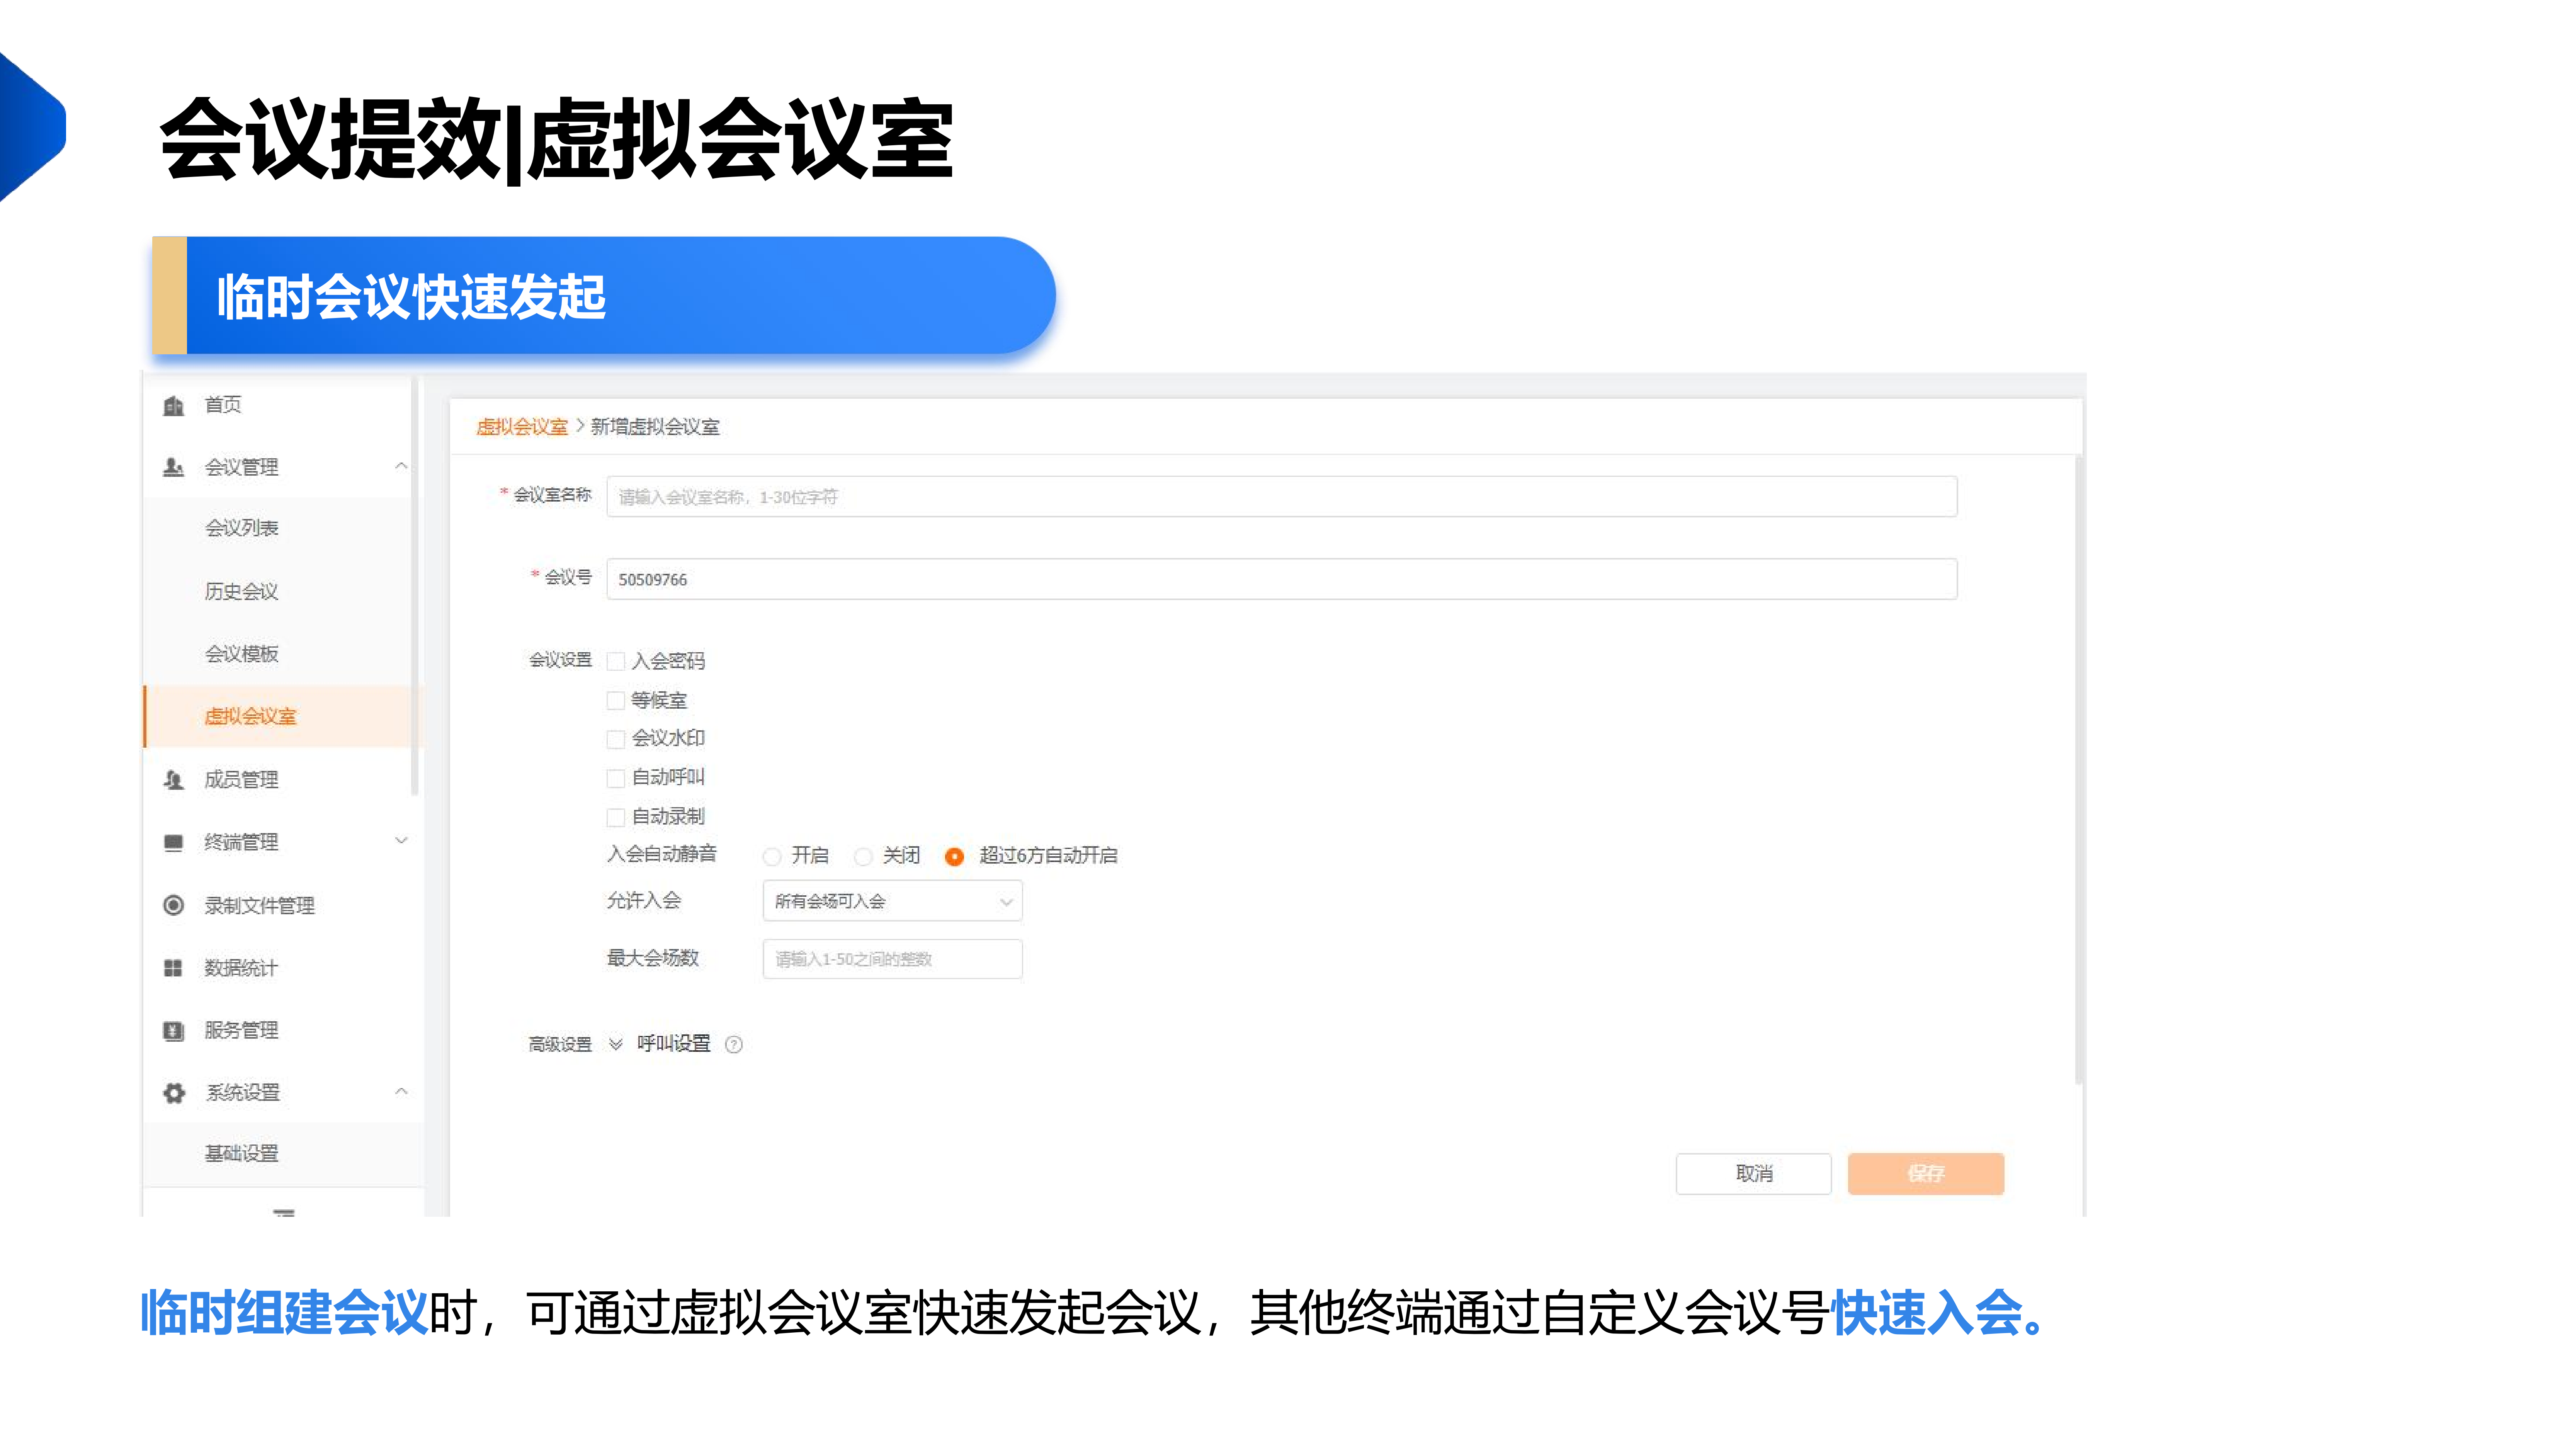Open 首页 in the sidebar

pyautogui.click(x=223, y=404)
